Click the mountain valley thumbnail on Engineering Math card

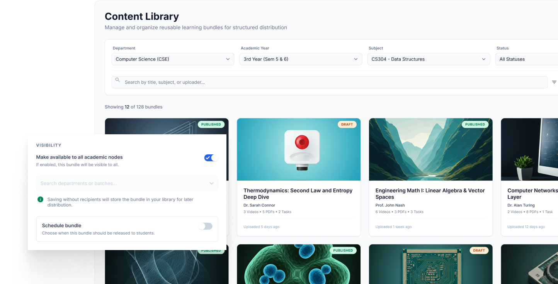(x=430, y=149)
